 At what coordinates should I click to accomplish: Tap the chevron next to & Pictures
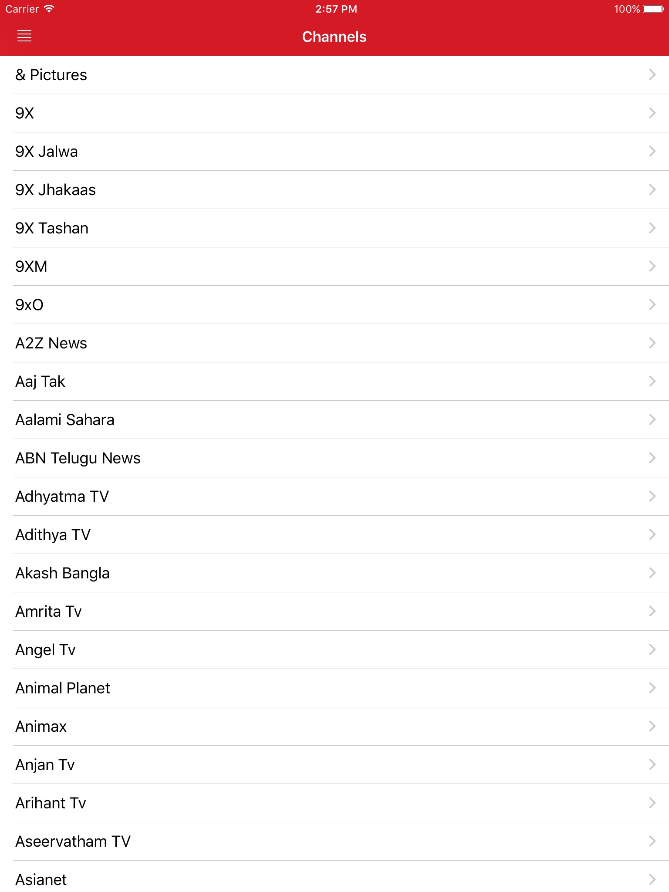point(652,75)
